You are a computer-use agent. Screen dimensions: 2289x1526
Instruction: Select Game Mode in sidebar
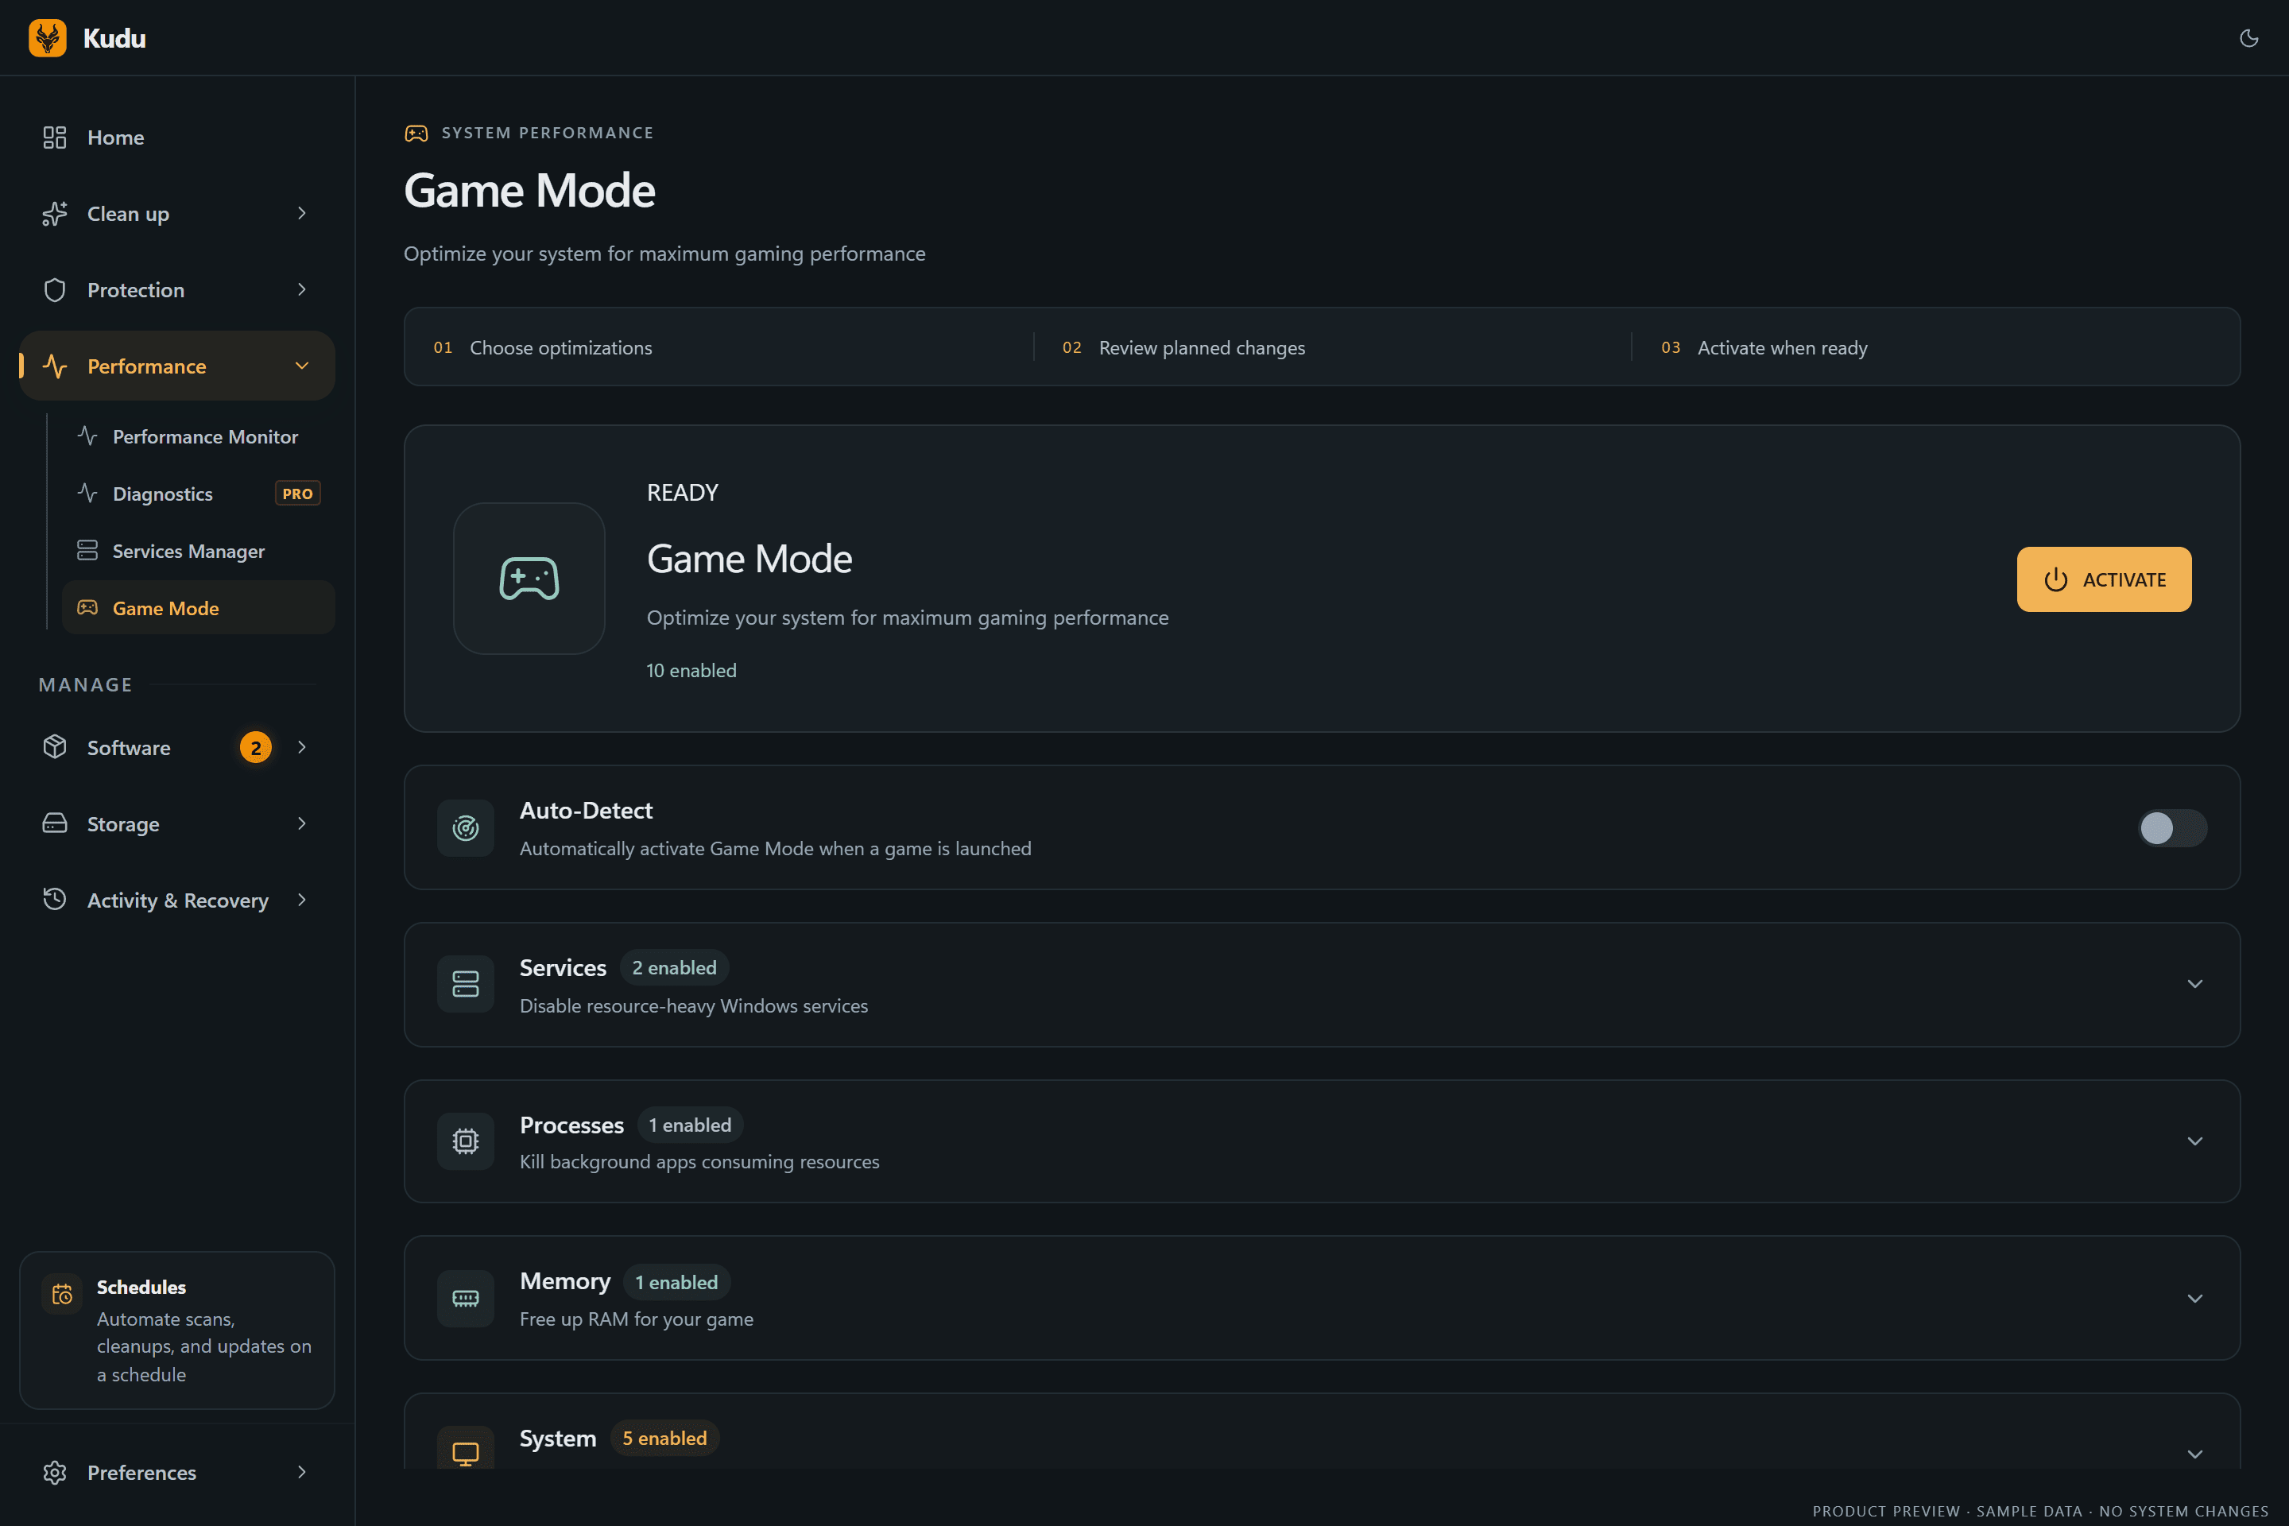point(199,608)
